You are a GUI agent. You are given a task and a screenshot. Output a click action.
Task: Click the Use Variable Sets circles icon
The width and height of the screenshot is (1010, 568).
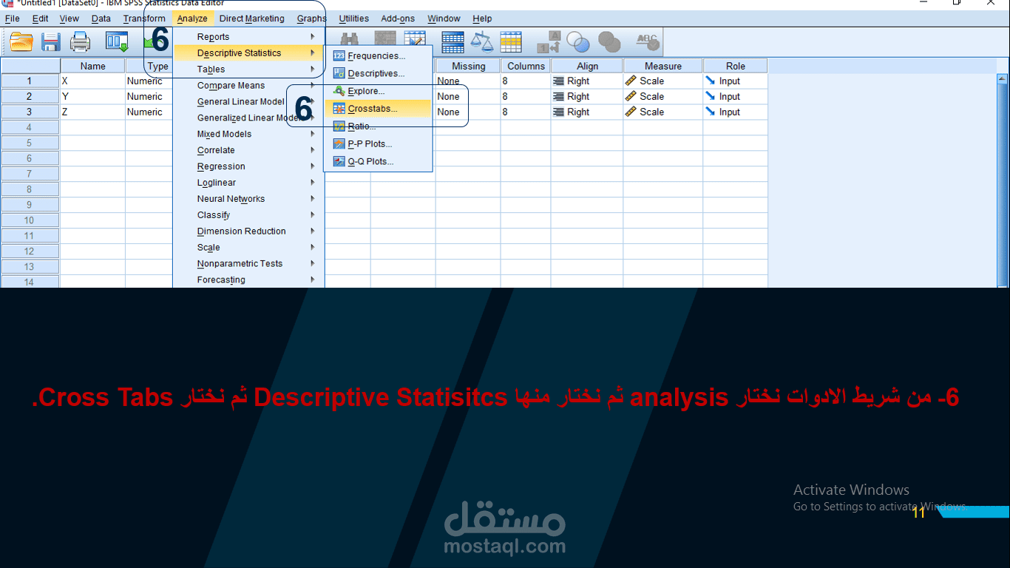pyautogui.click(x=577, y=42)
